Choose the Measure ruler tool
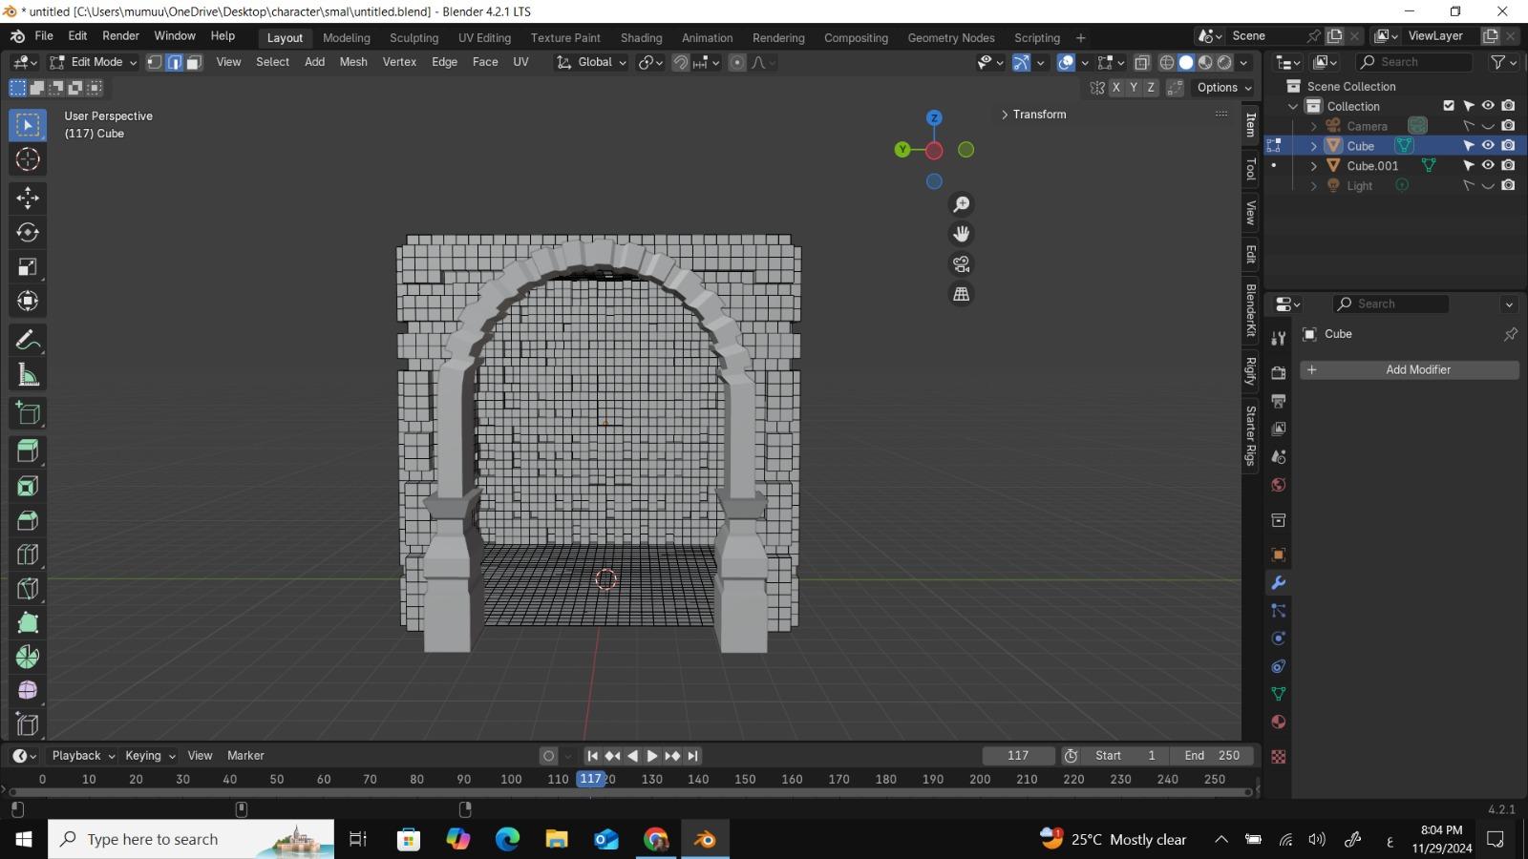 [28, 375]
